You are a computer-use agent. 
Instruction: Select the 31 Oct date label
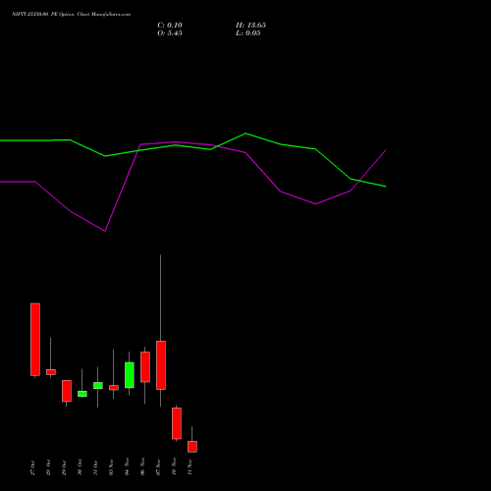pyautogui.click(x=95, y=467)
